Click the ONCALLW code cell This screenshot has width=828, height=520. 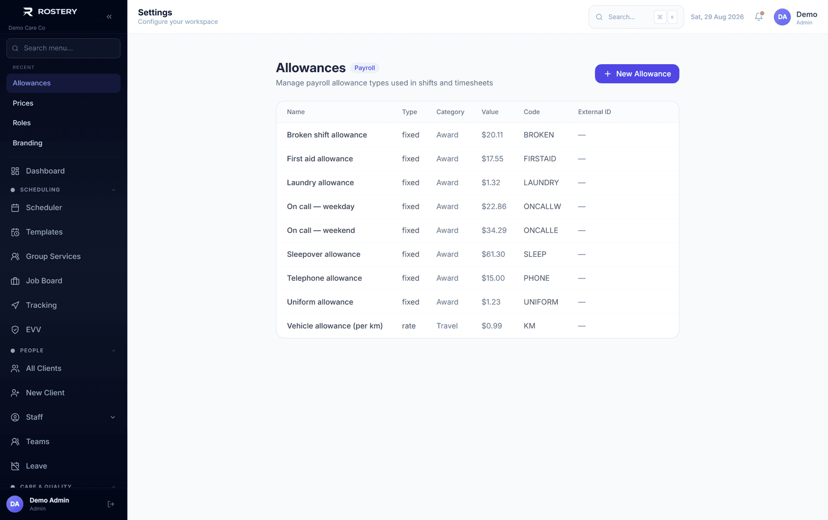(x=542, y=206)
